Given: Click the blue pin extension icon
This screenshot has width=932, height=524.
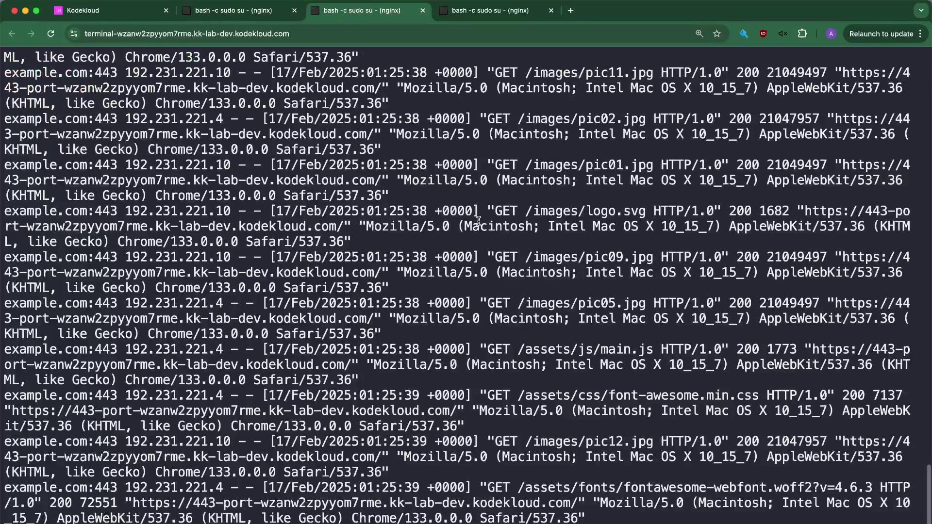Looking at the screenshot, I should click(x=744, y=33).
